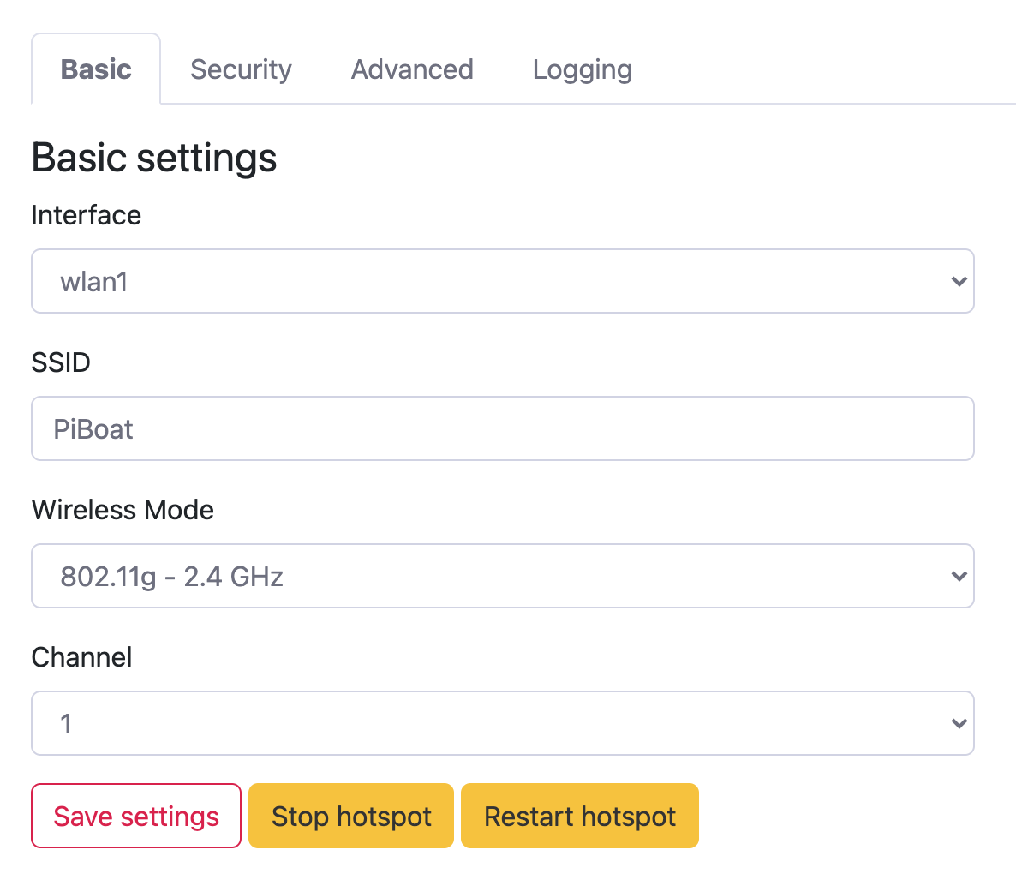This screenshot has width=1016, height=874.
Task: Click the Wireless Mode label
Action: click(x=123, y=510)
